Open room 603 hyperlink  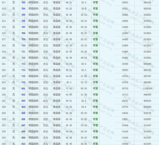tap(23, 101)
